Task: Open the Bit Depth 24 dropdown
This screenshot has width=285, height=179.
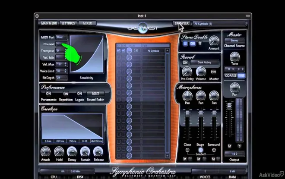Action: (61, 78)
